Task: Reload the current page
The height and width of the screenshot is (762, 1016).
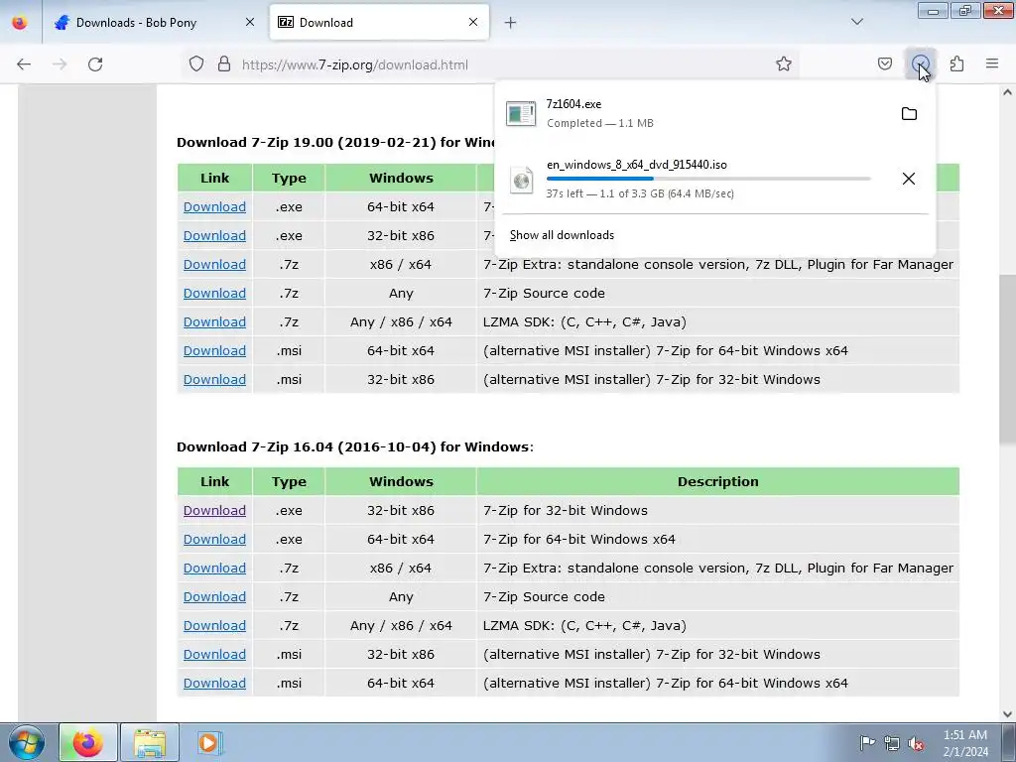Action: [95, 64]
